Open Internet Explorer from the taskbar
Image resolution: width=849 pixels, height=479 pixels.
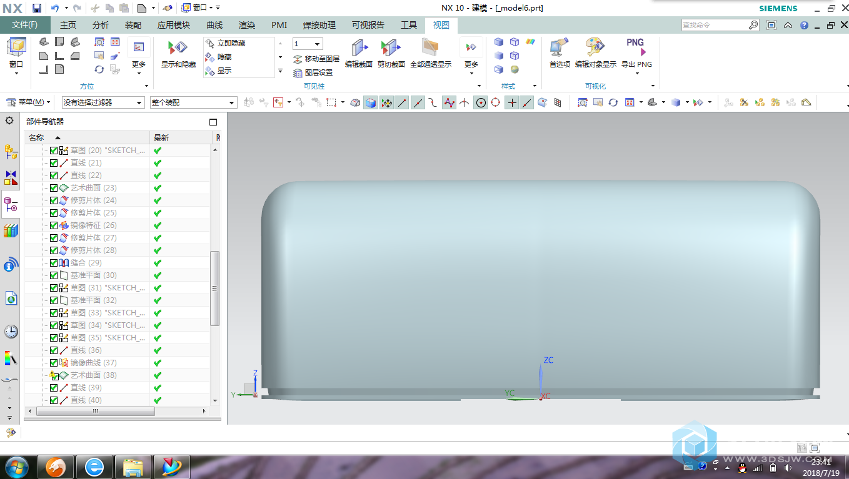[95, 467]
